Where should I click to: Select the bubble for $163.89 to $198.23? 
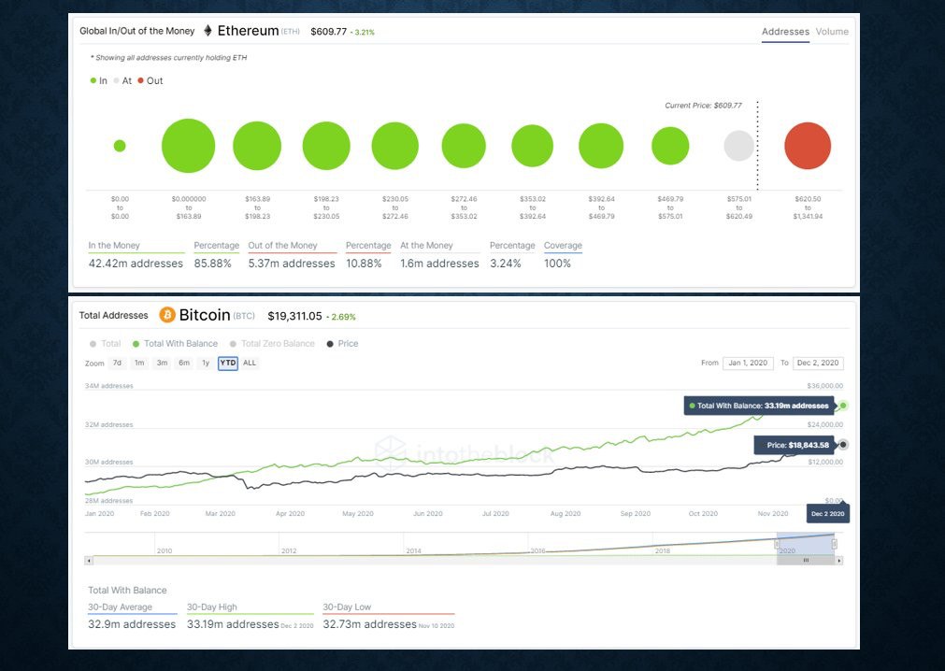[257, 146]
